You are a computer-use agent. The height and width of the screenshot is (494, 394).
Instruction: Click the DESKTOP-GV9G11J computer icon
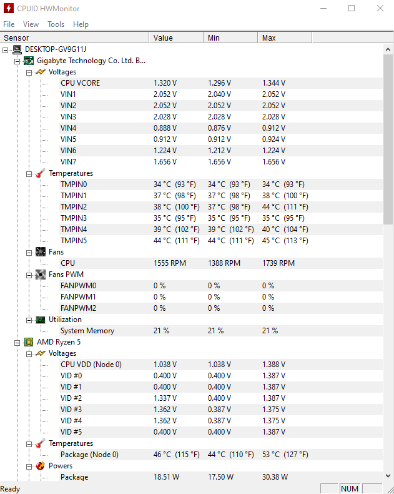click(17, 49)
